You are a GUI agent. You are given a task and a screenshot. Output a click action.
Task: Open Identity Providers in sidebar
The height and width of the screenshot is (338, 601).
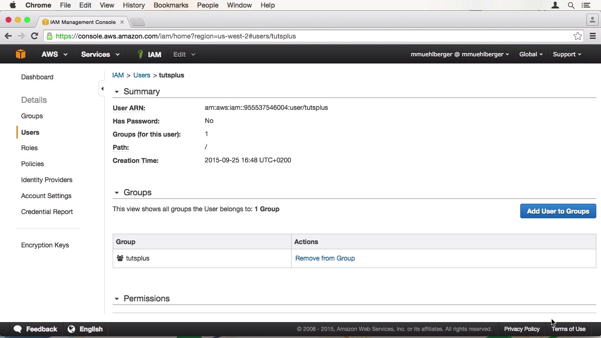pyautogui.click(x=46, y=180)
